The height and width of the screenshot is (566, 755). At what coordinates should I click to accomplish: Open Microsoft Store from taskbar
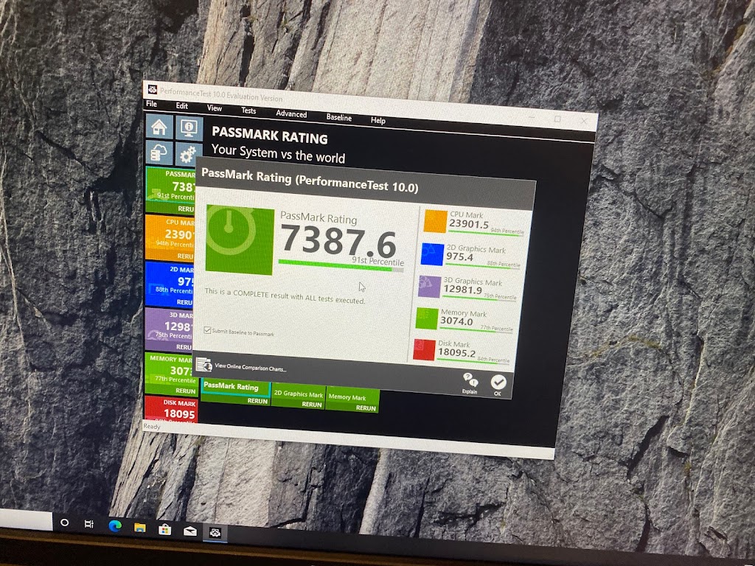164,529
